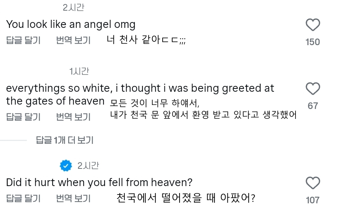The width and height of the screenshot is (340, 218).
Task: Select the "Did it hurt when you fell" text
Action: click(99, 182)
